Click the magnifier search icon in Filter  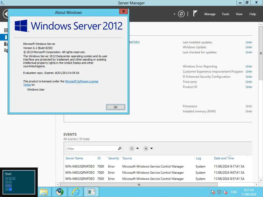(120, 149)
